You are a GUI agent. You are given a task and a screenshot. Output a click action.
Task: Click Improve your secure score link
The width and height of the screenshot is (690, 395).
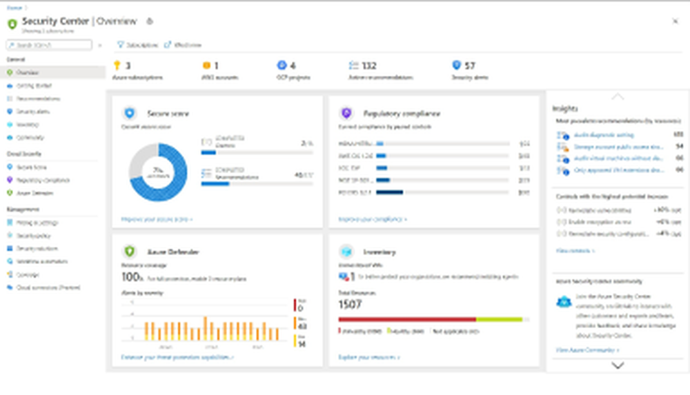(x=157, y=219)
